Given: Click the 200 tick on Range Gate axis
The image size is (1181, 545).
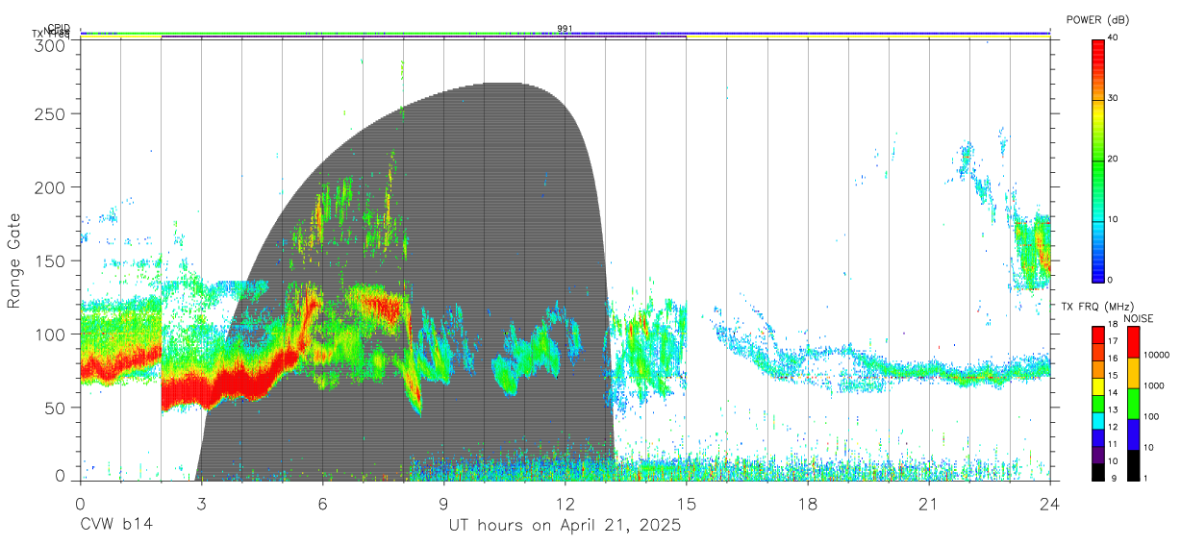Looking at the screenshot, I should pyautogui.click(x=51, y=187).
